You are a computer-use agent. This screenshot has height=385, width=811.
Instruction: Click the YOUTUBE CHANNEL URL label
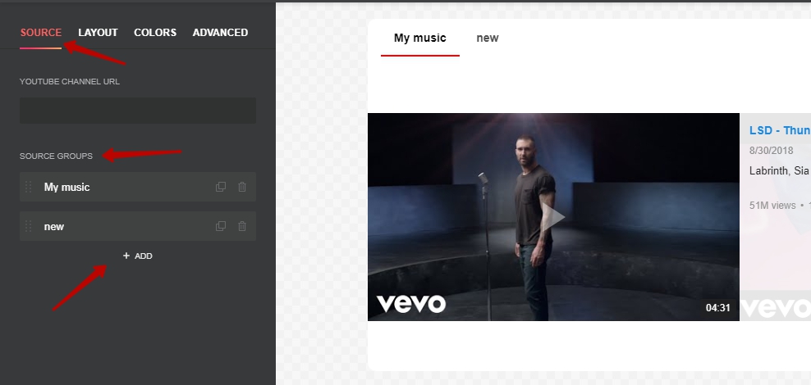click(x=69, y=82)
